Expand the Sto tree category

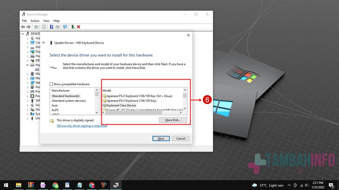coord(27,109)
